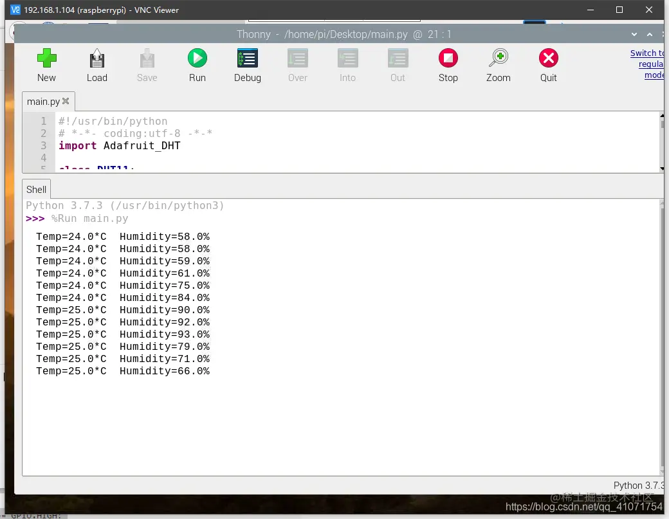Click the Python 3.7.3 status bar label

tap(639, 486)
